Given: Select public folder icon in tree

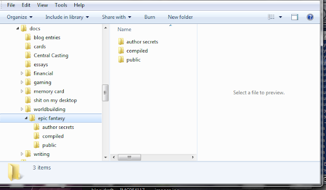Looking at the screenshot, I should 36,145.
